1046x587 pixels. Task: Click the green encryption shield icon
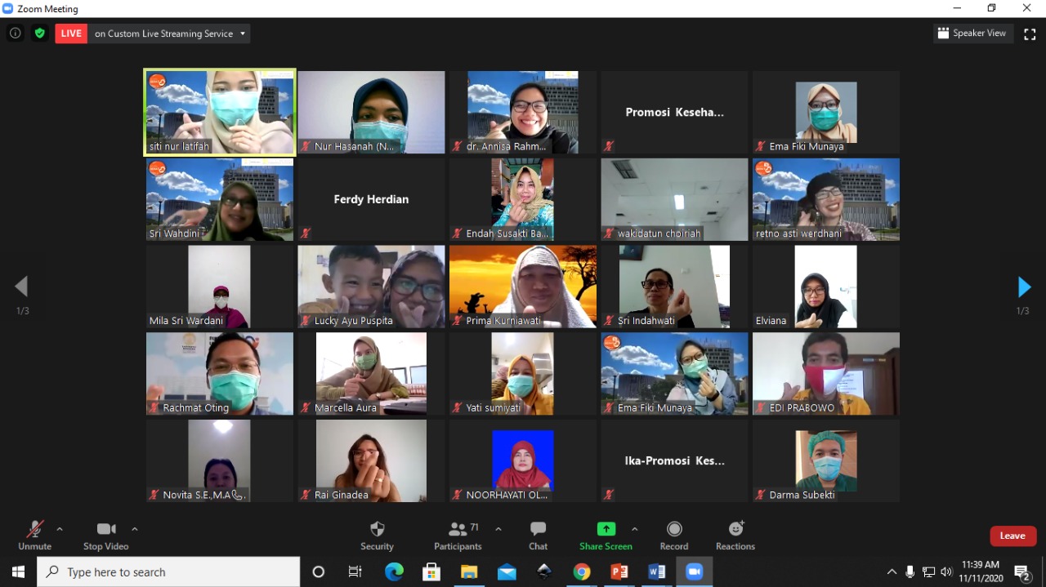(x=39, y=33)
